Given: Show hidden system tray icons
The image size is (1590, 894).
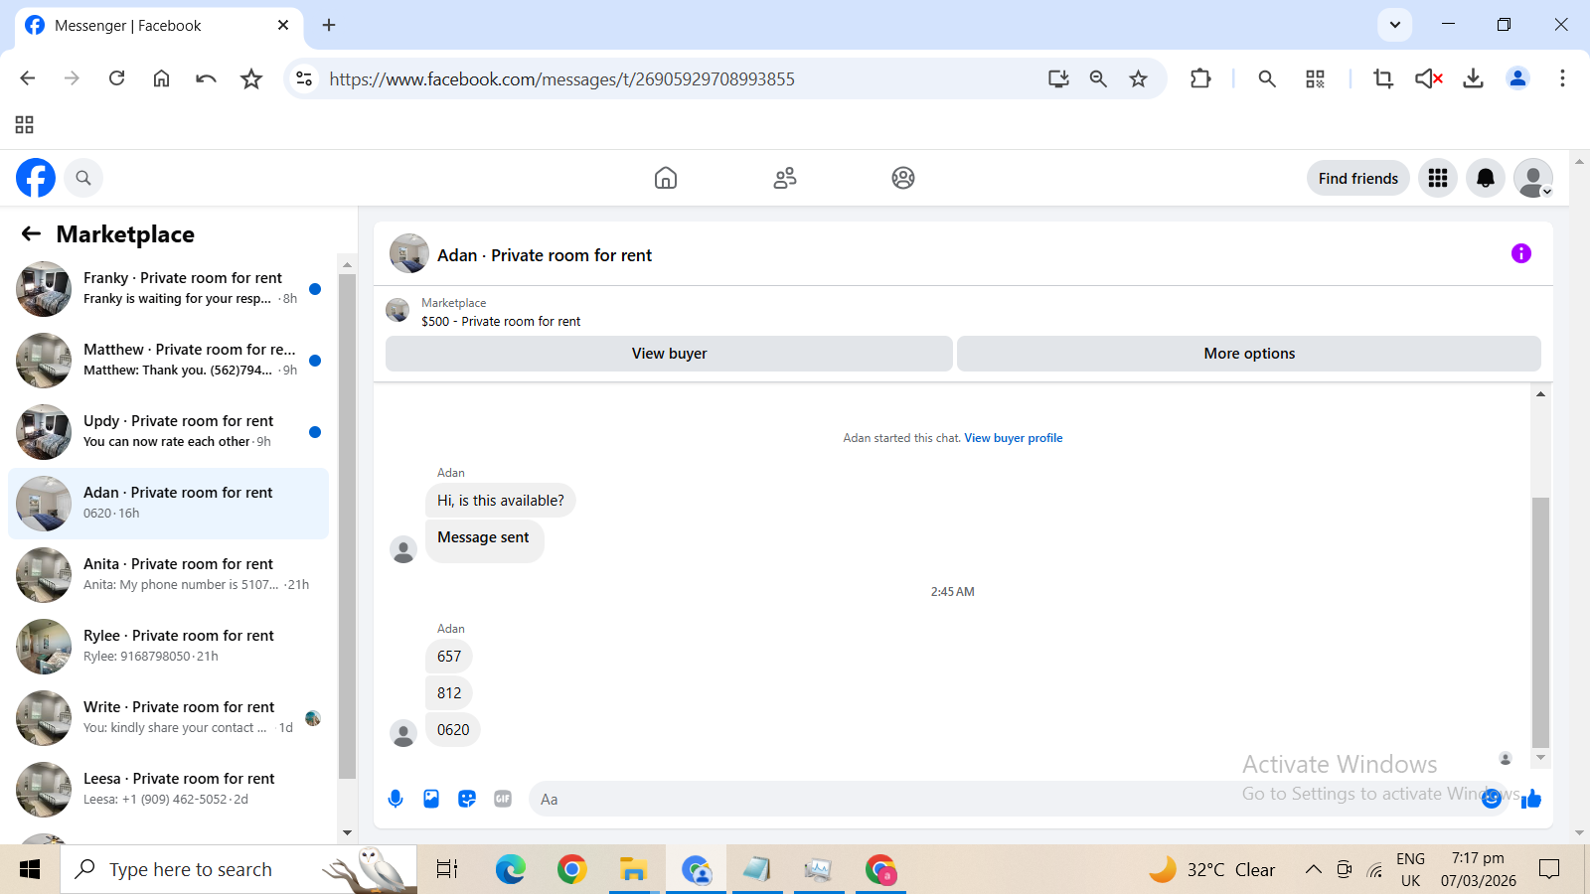Looking at the screenshot, I should [x=1313, y=869].
